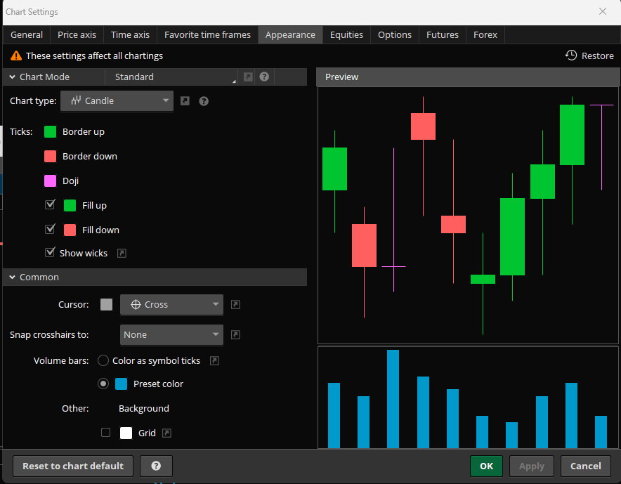Click the help icon beside Chart Mode
Screen dimensions: 621x484
coord(264,77)
